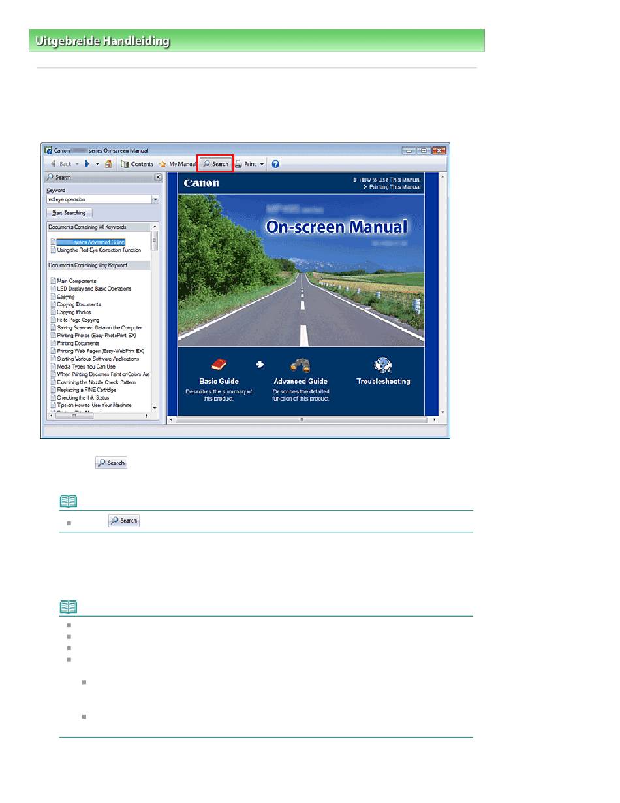Click the Print toolbar button
Image resolution: width=620 pixels, height=803 pixels.
click(245, 164)
